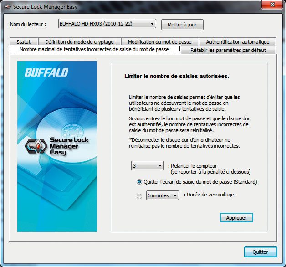Image resolution: width=286 pixels, height=267 pixels.
Task: Click the Durée de verrouillage label text
Action: (x=209, y=195)
